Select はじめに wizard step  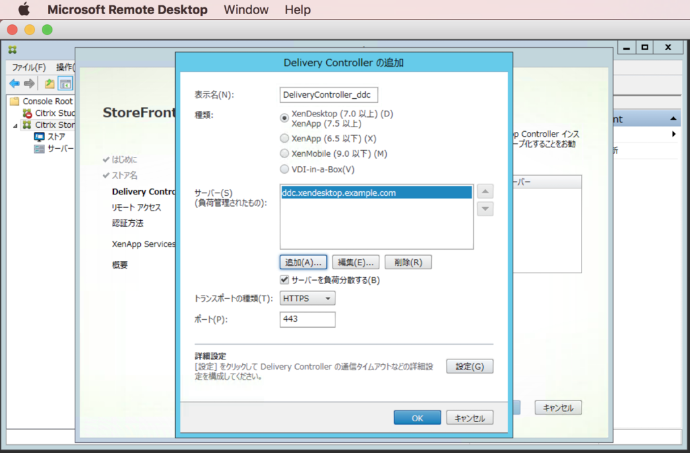[x=124, y=160]
